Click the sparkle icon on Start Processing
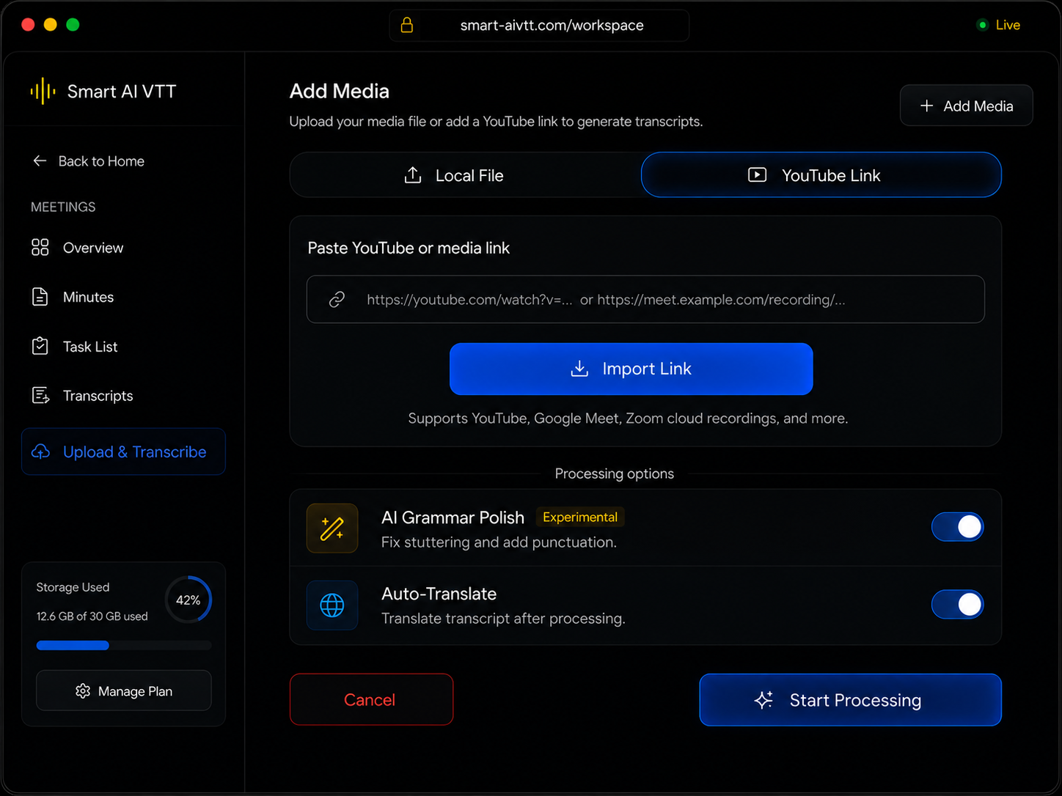The image size is (1062, 796). pyautogui.click(x=763, y=700)
